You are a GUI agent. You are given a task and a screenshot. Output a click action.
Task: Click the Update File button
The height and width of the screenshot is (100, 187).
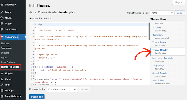point(37,97)
